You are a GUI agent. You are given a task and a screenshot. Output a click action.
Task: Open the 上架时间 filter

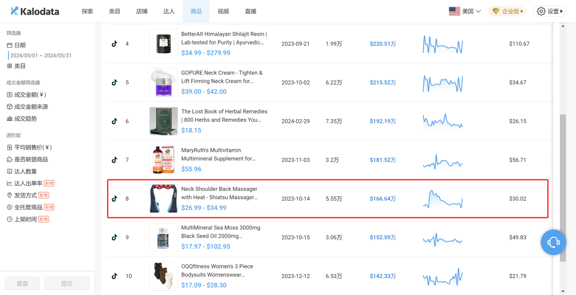click(28, 219)
